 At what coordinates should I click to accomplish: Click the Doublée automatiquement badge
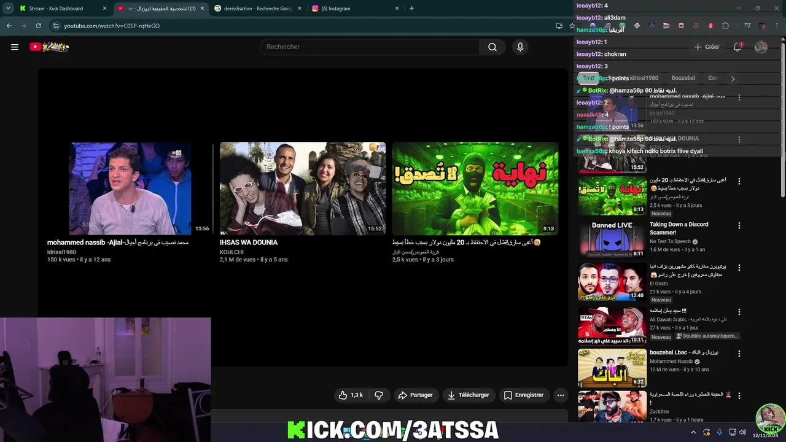[x=706, y=336]
